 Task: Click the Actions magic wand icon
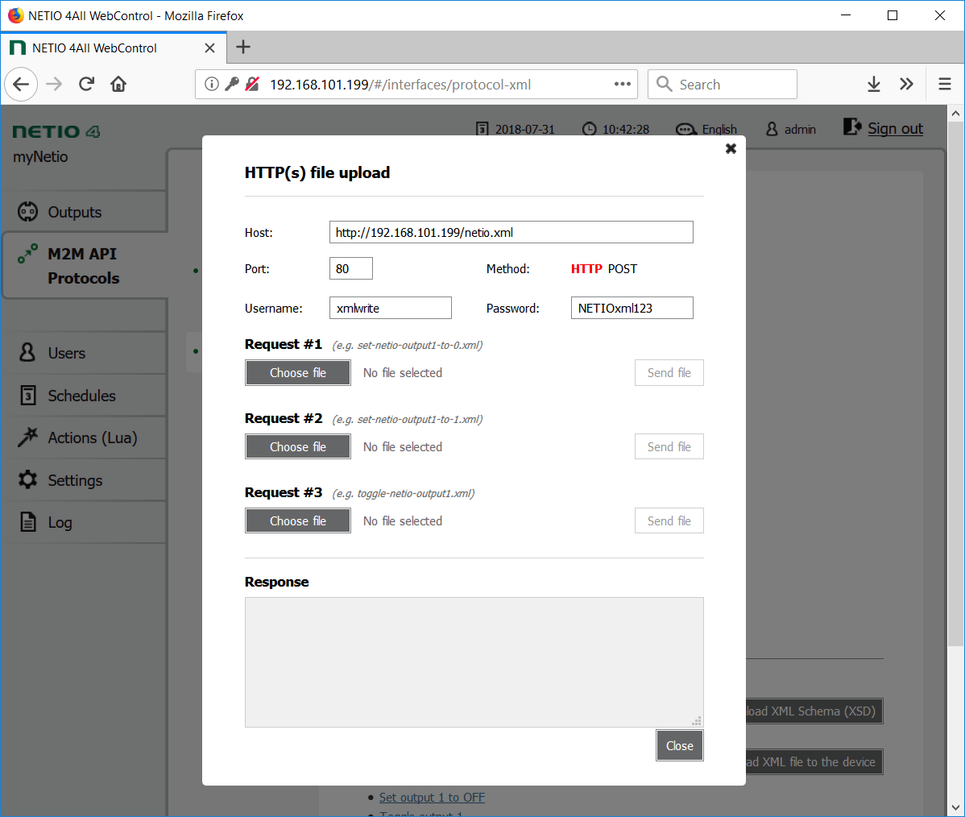[x=27, y=437]
